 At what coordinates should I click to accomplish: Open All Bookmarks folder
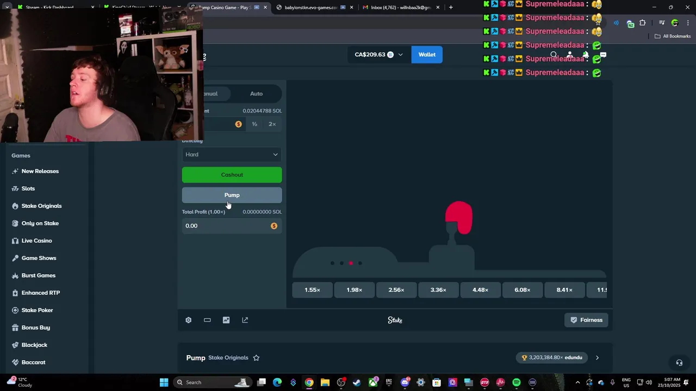tap(673, 36)
